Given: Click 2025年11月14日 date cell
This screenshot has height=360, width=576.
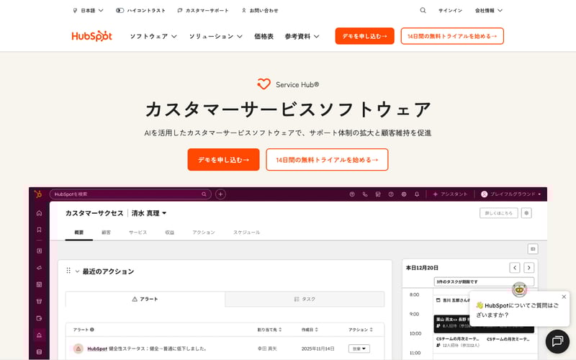Looking at the screenshot, I should [318, 348].
